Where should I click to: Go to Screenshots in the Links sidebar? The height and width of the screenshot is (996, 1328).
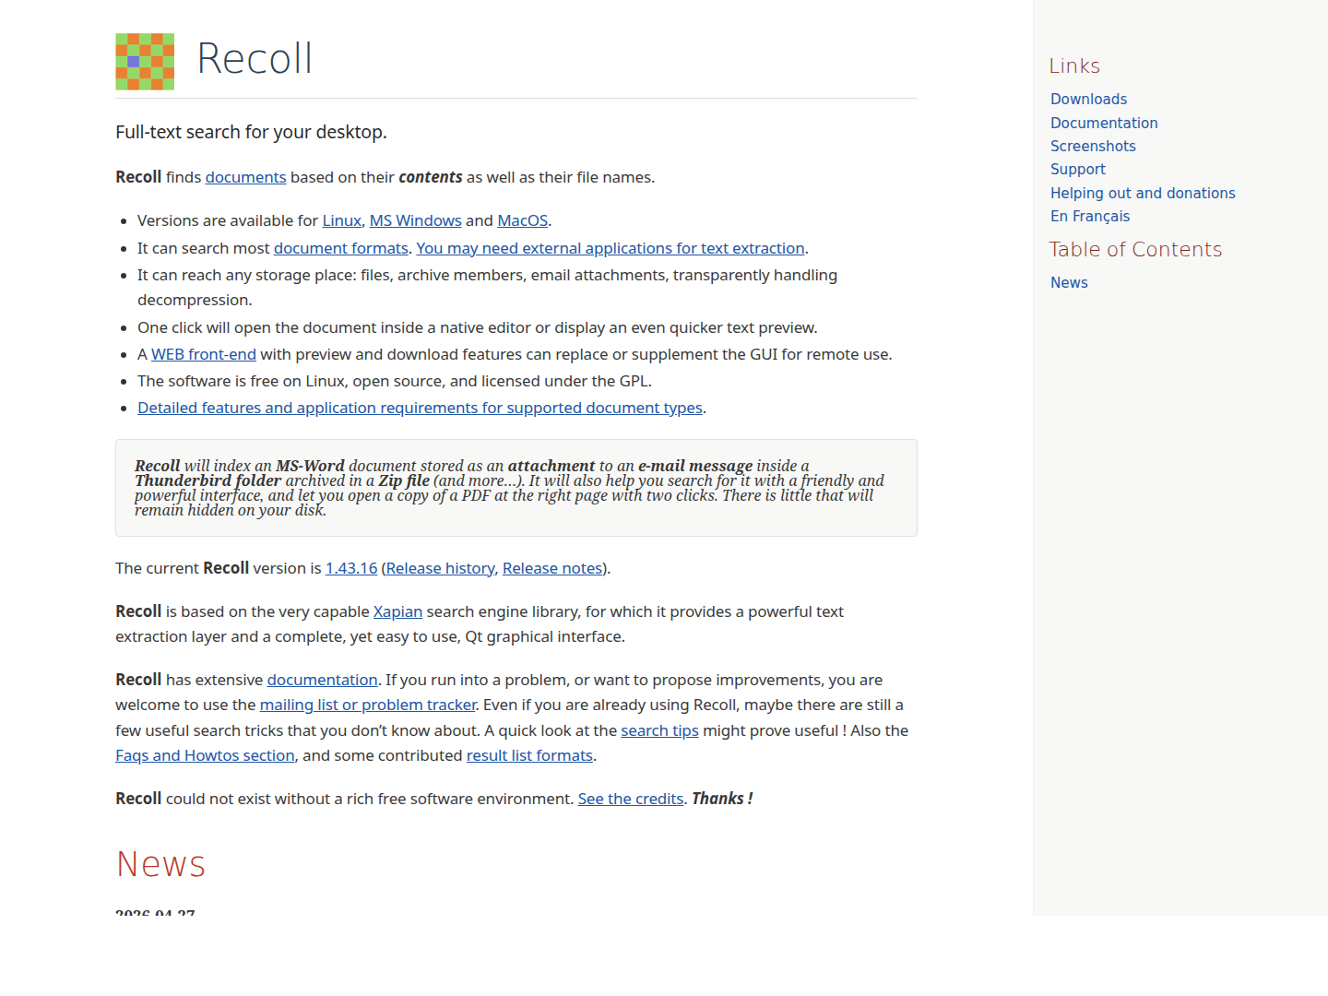click(x=1093, y=146)
